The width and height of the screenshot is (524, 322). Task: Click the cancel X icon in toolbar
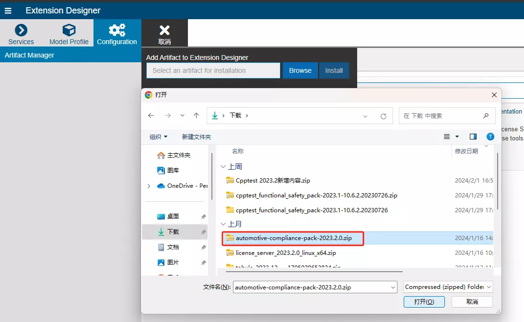tap(164, 34)
